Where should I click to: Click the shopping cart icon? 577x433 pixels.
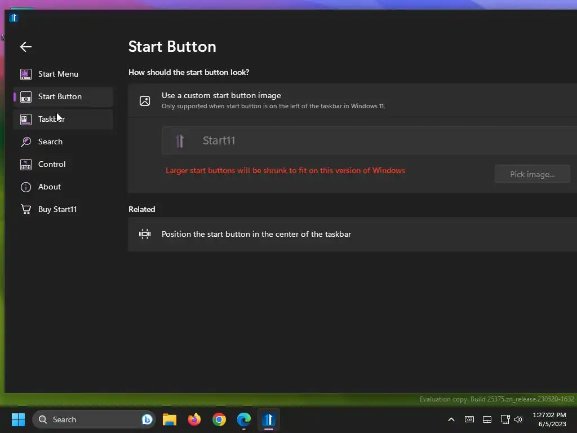[x=26, y=210]
